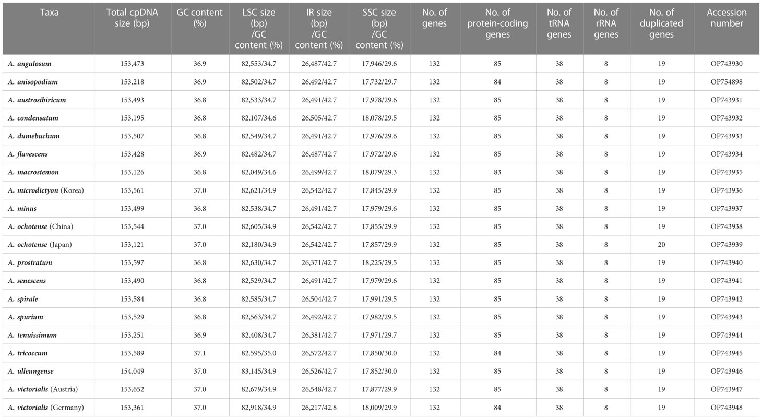Screen dimensions: 762x419
Task: Select accession number OP743933
Action: 727,136
